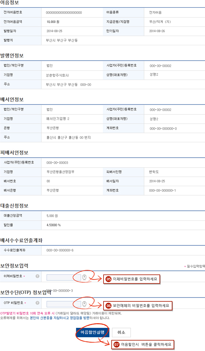This screenshot has height=351, width=205.
Task: Select the company name 부산은행울산영업부
Action: click(x=60, y=172)
